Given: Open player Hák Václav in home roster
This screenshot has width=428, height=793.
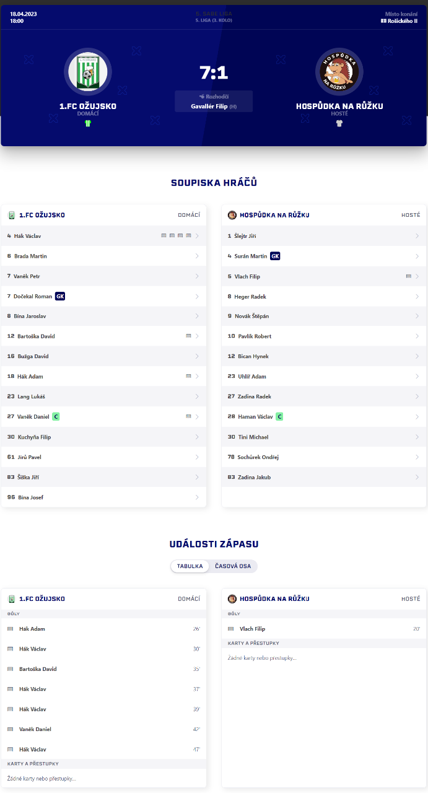Looking at the screenshot, I should 30,236.
